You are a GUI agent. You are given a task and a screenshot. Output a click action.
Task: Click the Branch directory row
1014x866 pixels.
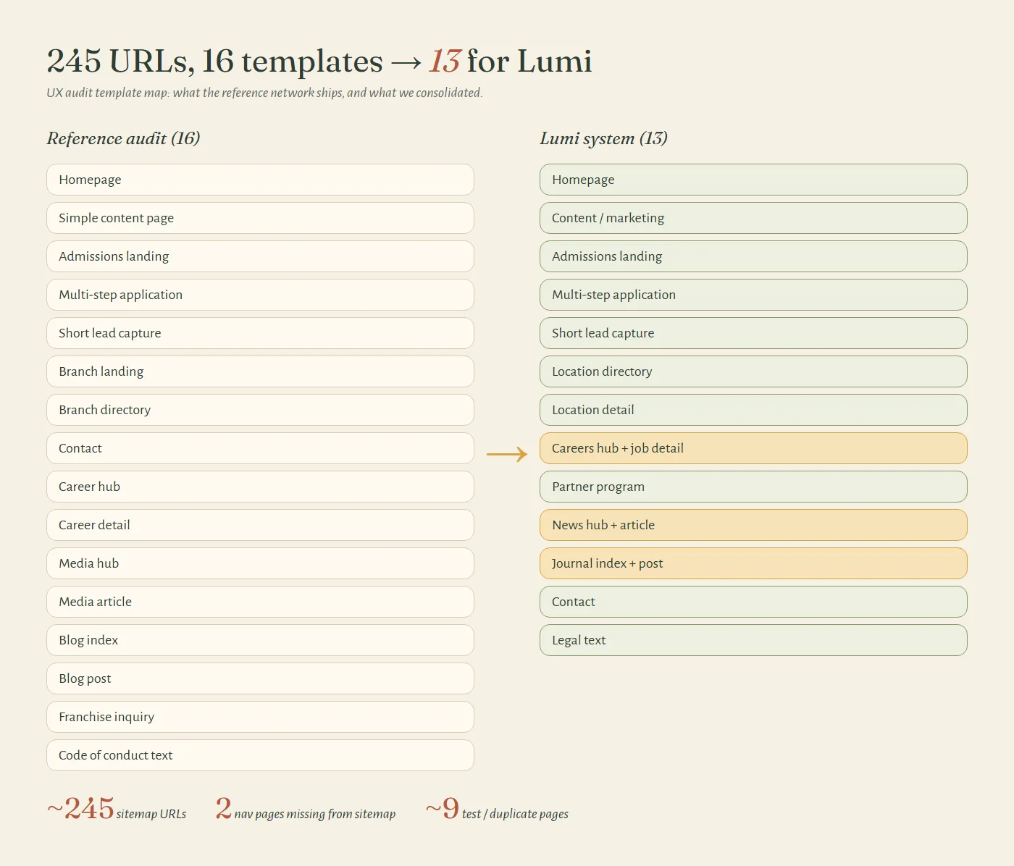260,410
